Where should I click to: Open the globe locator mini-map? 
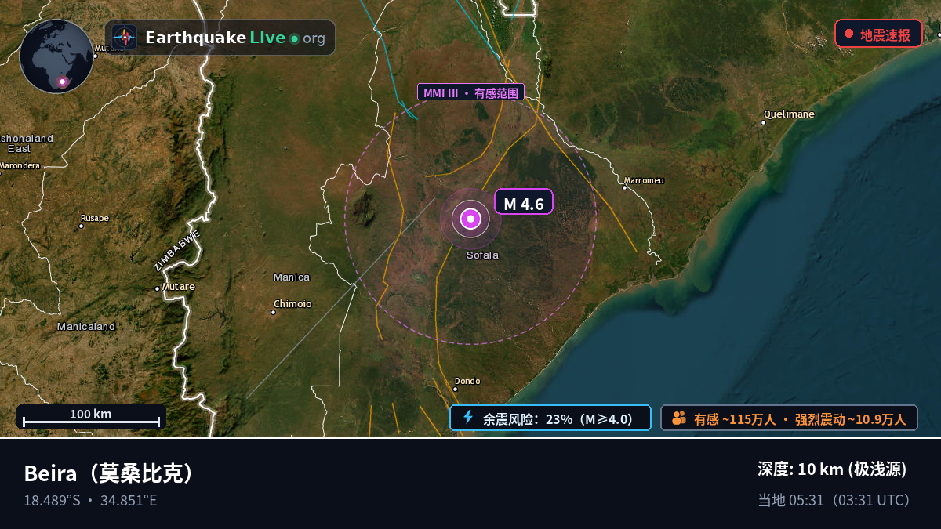coord(56,56)
